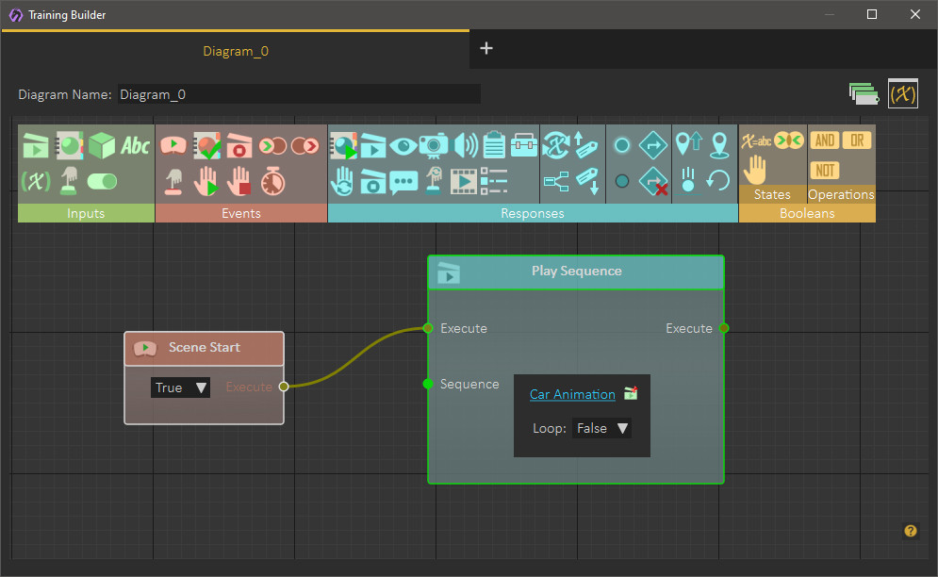The height and width of the screenshot is (577, 938).
Task: Click the Play Sequence Execute output port
Action: 724,328
